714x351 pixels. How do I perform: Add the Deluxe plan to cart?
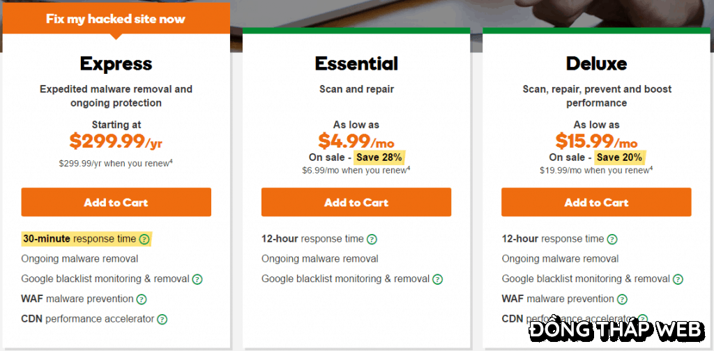click(596, 203)
